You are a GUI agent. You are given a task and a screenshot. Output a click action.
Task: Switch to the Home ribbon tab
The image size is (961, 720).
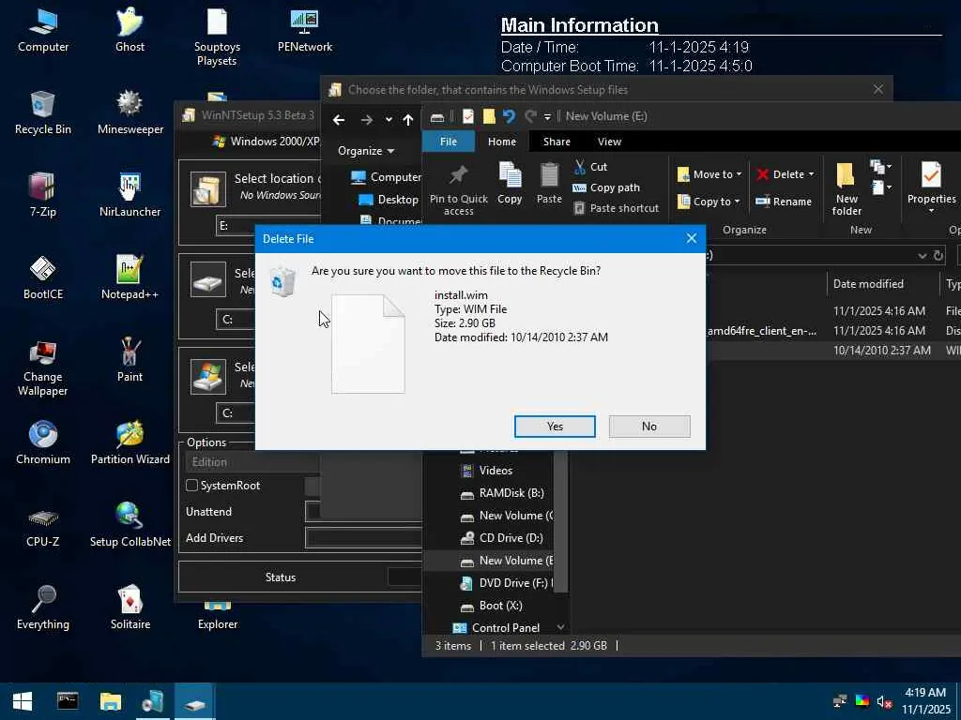click(x=502, y=142)
